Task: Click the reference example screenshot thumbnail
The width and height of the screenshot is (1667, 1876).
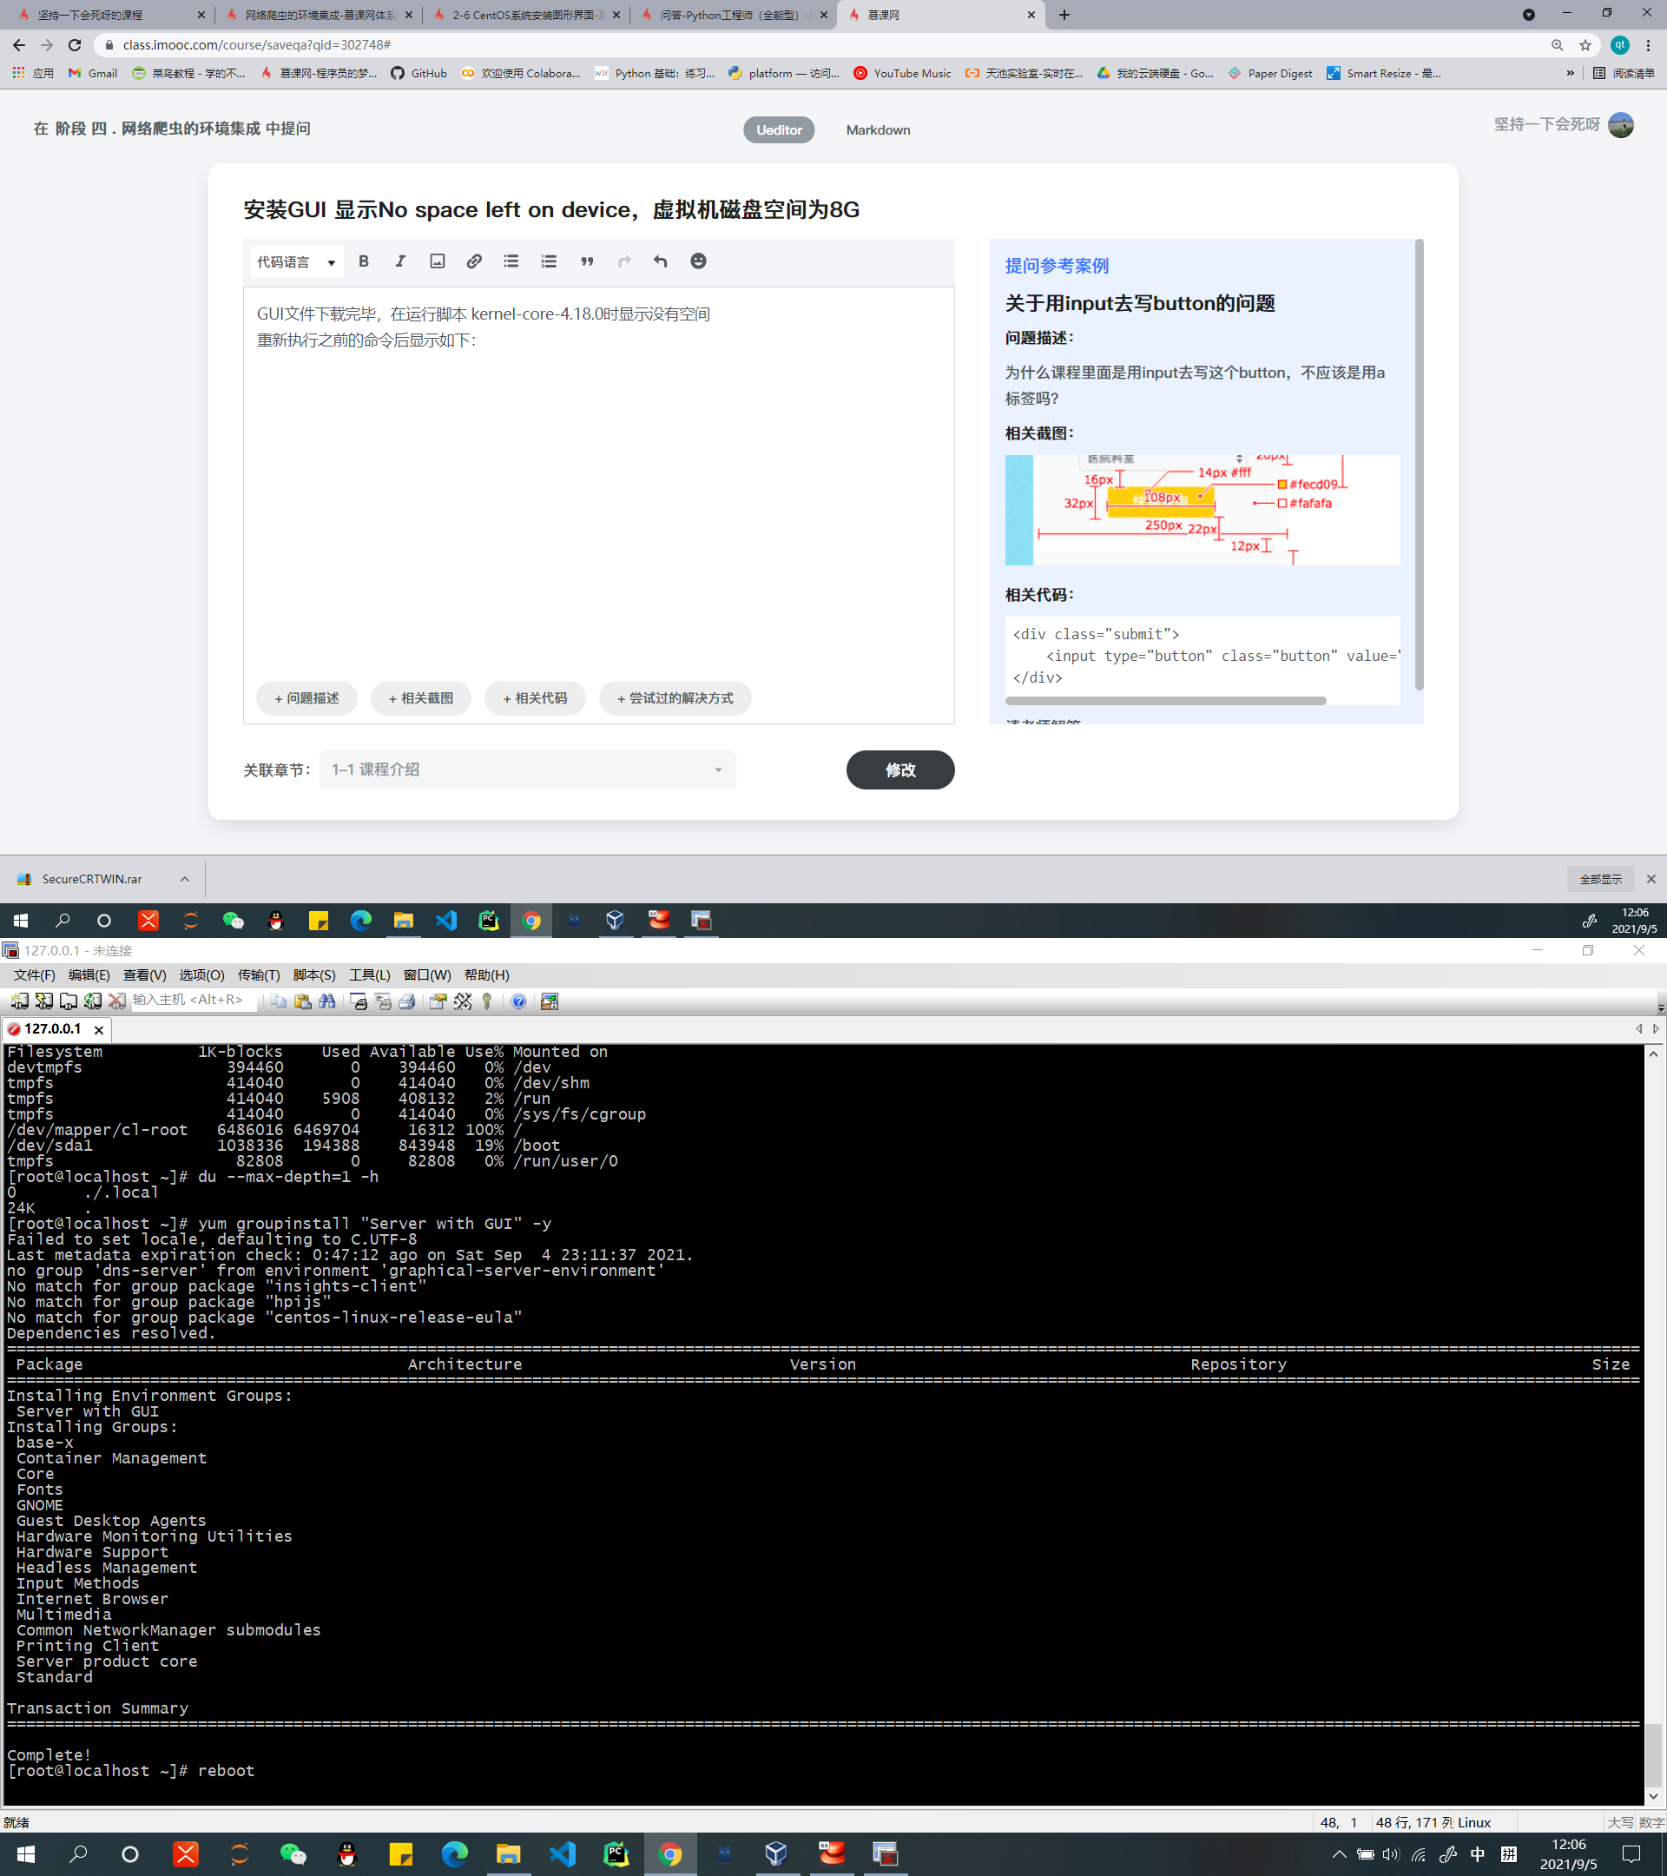Action: point(1202,509)
